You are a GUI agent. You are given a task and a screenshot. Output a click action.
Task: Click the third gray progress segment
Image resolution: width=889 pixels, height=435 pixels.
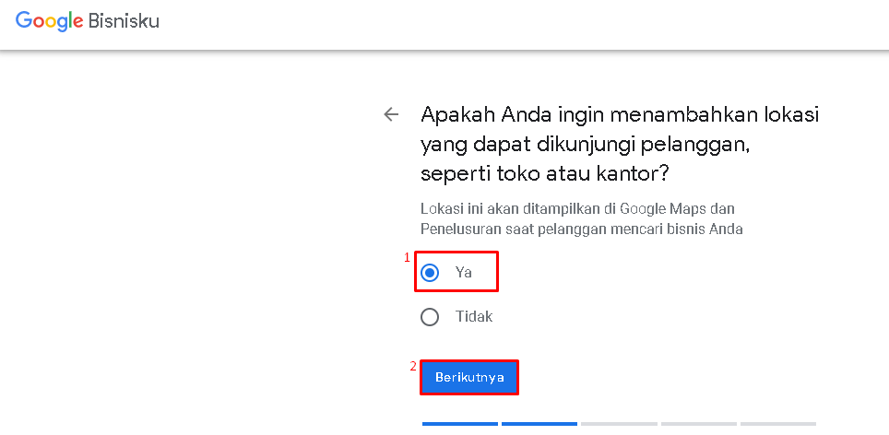tap(619, 424)
